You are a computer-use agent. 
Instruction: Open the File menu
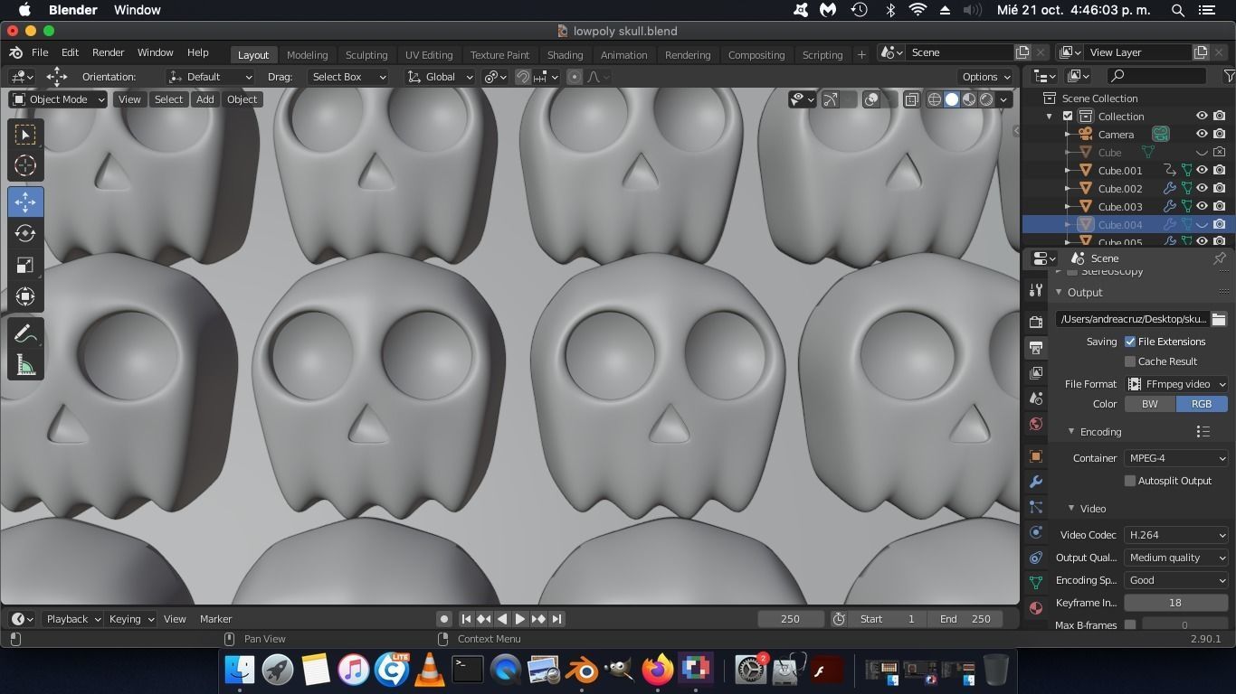click(x=40, y=52)
